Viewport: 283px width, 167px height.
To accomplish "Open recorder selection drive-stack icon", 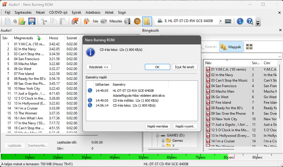I will point(228,21).
